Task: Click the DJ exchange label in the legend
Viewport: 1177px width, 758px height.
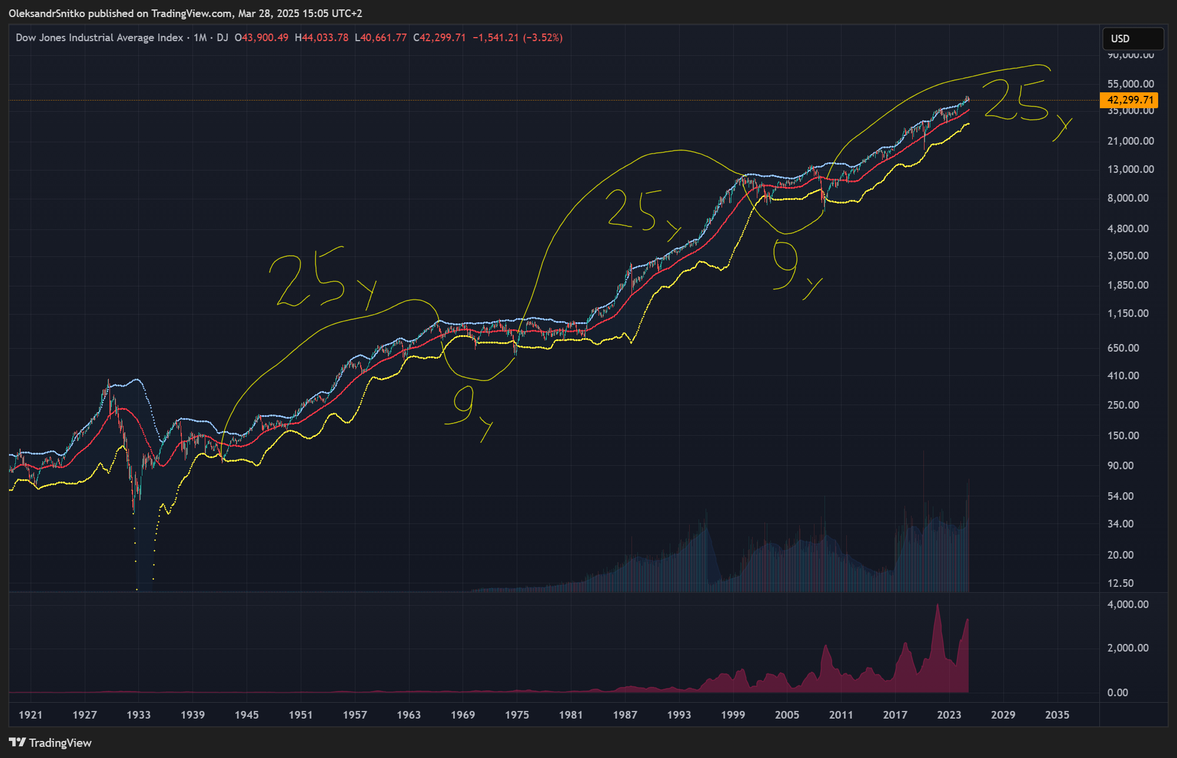Action: [222, 38]
